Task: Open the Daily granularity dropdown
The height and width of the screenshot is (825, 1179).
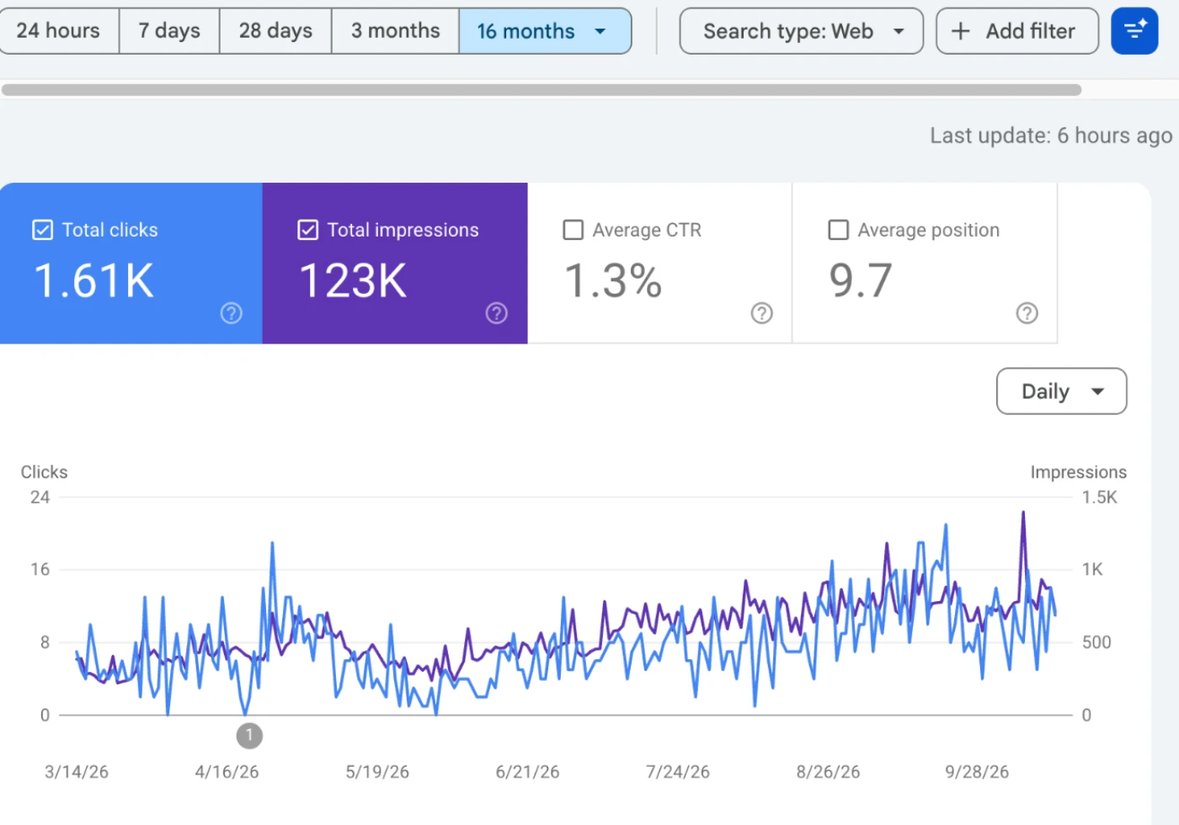Action: (1062, 391)
